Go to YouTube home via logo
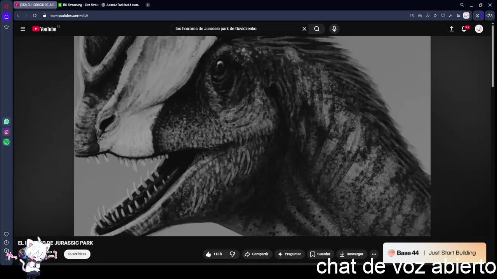 click(44, 29)
